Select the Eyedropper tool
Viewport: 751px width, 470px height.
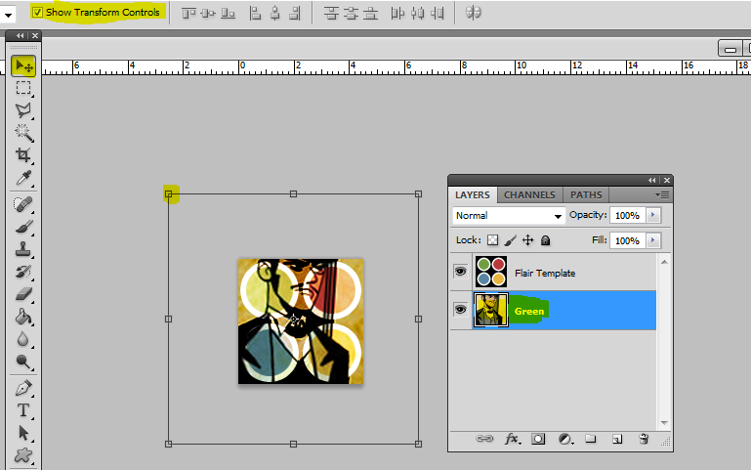(x=23, y=178)
